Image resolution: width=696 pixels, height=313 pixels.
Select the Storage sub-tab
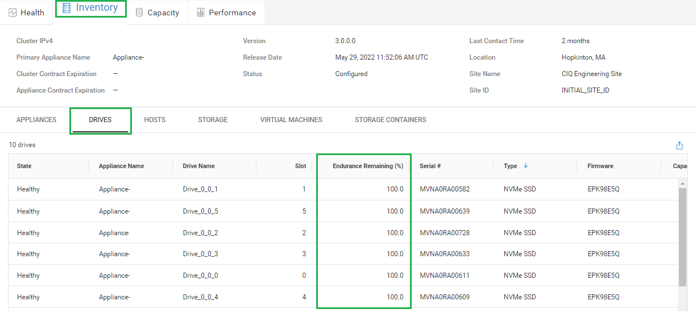click(x=213, y=120)
